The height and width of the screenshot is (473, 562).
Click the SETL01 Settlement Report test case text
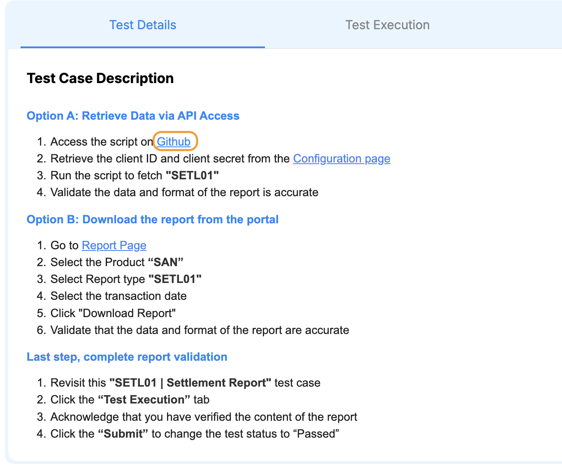point(185,383)
